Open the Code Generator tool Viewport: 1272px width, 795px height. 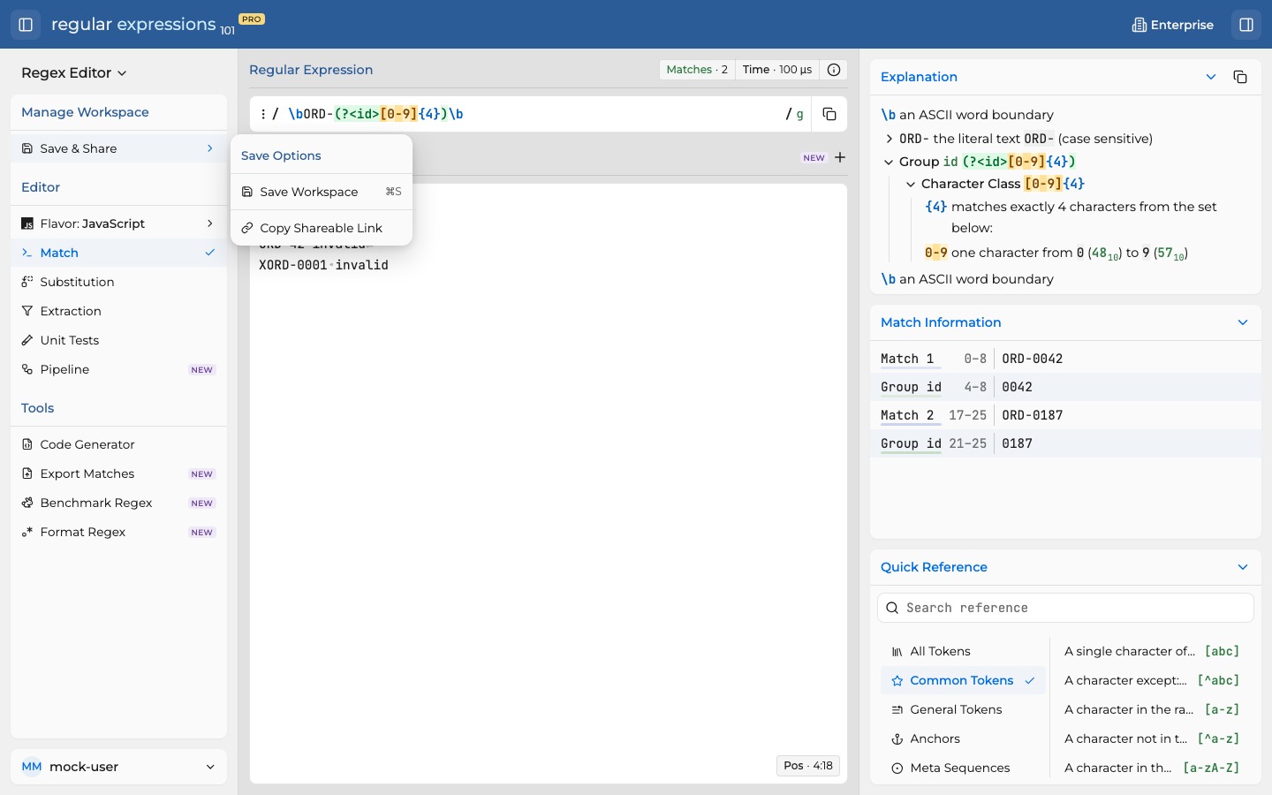tap(118, 444)
